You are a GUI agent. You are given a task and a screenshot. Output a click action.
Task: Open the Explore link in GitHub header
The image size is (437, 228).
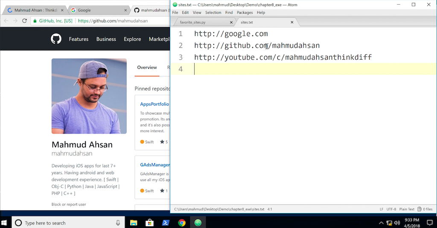click(x=132, y=39)
